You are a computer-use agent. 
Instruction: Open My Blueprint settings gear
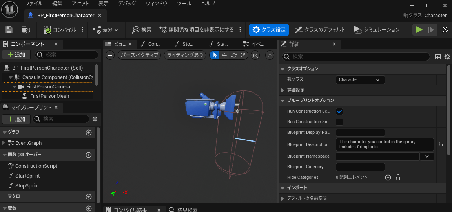click(x=95, y=119)
